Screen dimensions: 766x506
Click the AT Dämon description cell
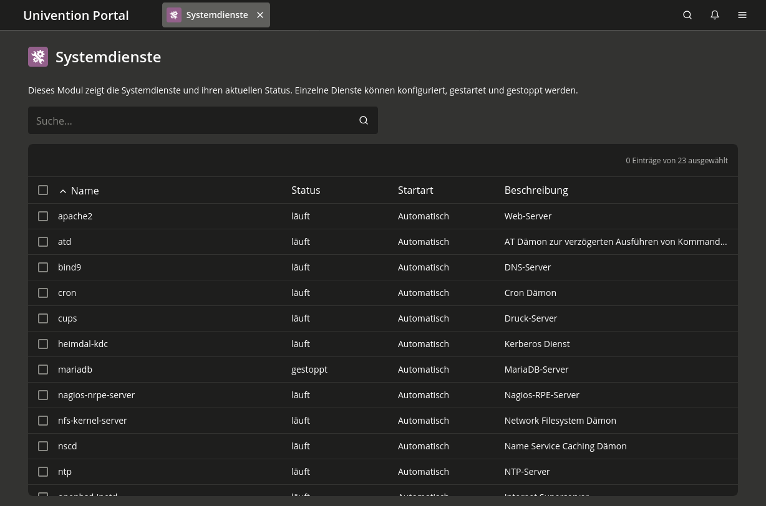point(616,242)
